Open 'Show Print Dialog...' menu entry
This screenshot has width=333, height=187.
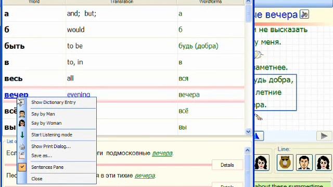(51, 146)
